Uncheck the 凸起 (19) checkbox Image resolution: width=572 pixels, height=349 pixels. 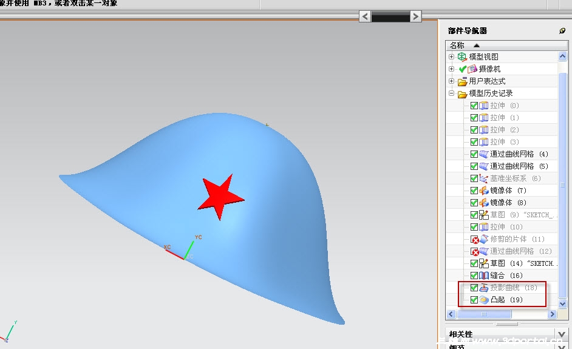(x=474, y=300)
